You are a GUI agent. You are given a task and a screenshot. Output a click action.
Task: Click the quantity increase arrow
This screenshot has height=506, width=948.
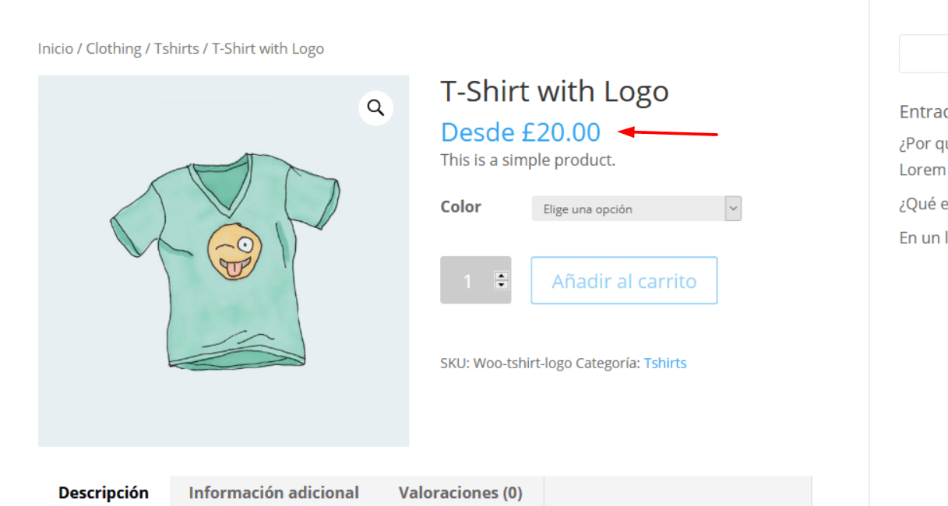[501, 276]
